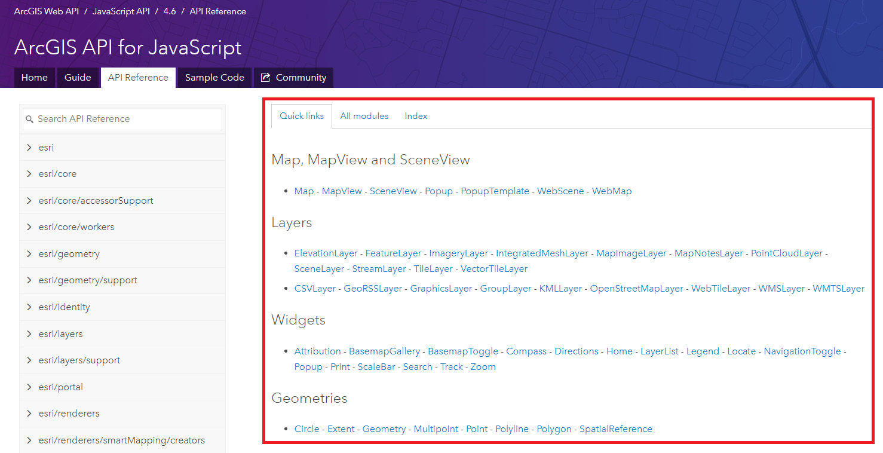This screenshot has width=883, height=453.
Task: Open the Guide navigation tab
Action: (x=78, y=78)
